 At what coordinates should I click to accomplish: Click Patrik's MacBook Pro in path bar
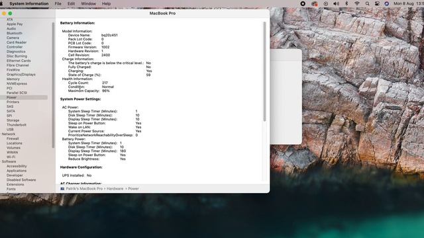coord(84,188)
